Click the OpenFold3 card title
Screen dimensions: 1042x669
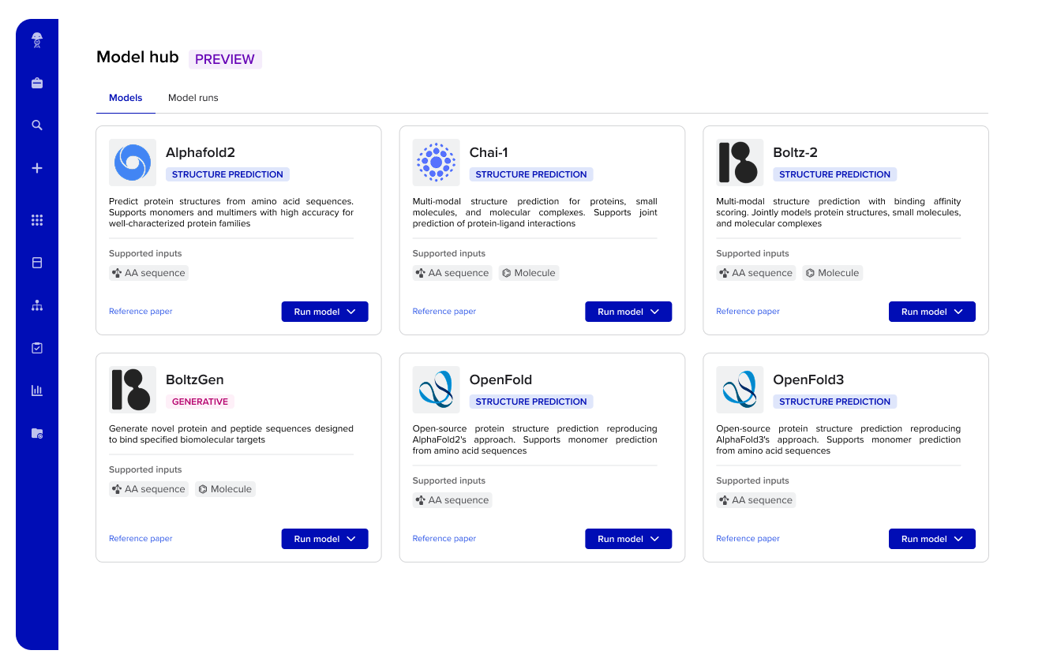808,380
